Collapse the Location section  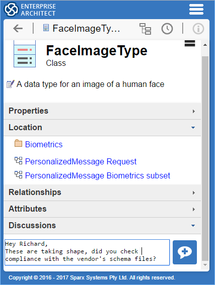coord(102,128)
